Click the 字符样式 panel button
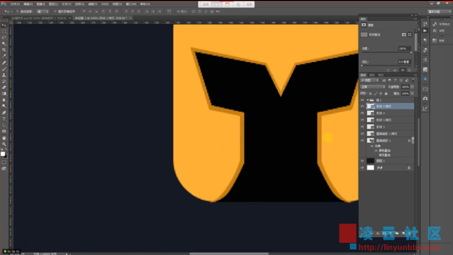Screen dimensions: 453x255 441,24
